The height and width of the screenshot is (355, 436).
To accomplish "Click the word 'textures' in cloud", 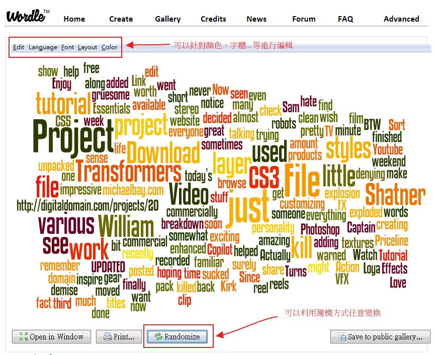I will click(358, 243).
